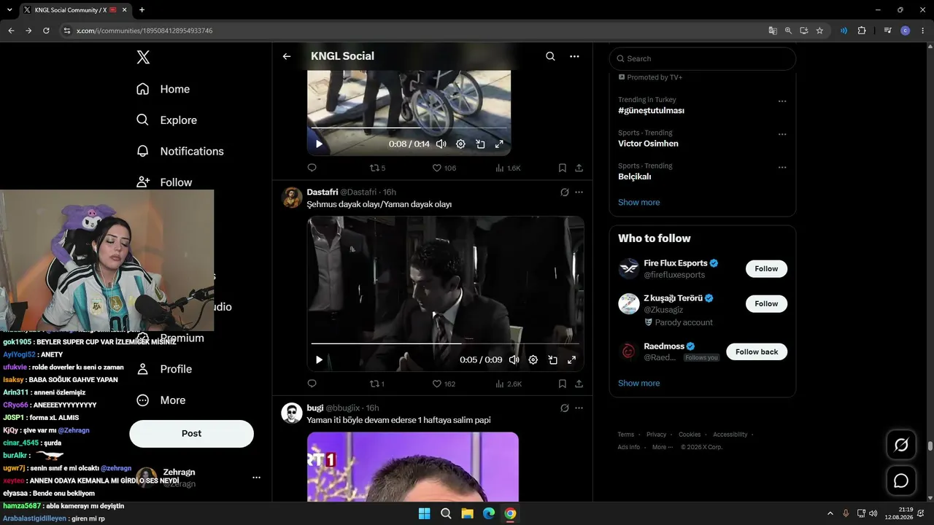Open Profile in the sidebar
The image size is (934, 525).
(x=164, y=369)
